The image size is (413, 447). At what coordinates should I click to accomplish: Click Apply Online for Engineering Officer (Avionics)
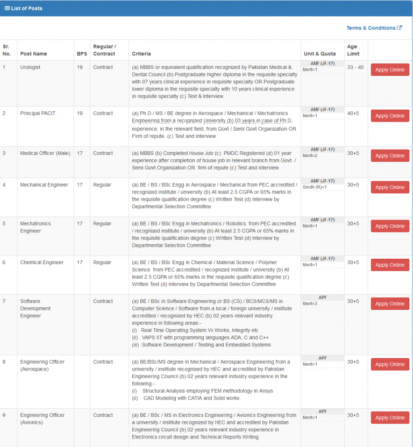point(390,418)
